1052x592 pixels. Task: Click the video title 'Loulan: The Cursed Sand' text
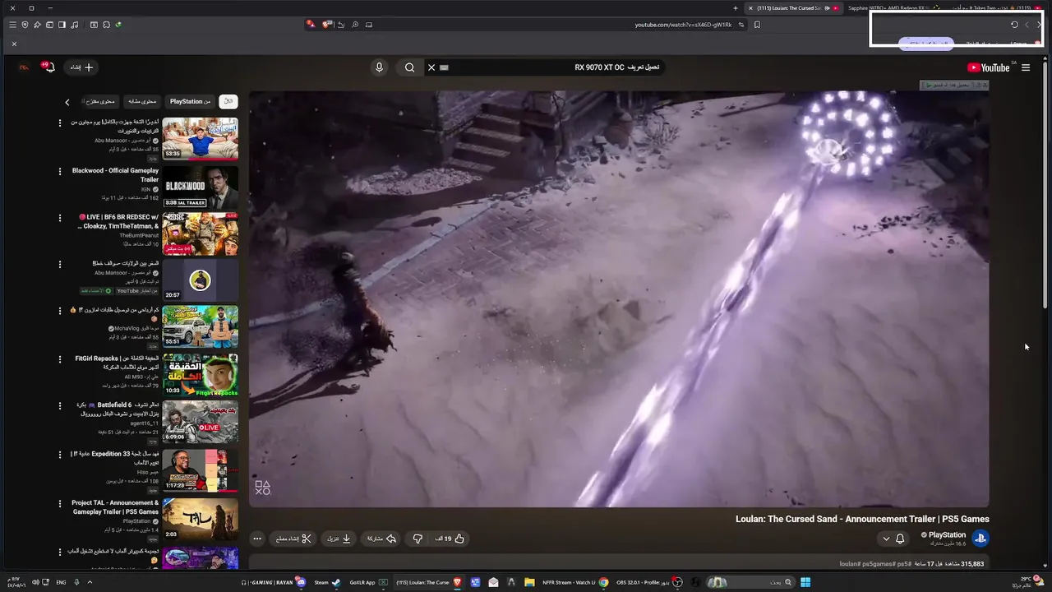[862, 519]
